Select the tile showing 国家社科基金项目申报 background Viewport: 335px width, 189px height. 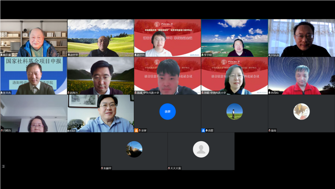33,76
